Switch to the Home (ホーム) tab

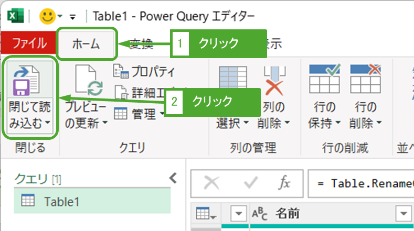[86, 44]
